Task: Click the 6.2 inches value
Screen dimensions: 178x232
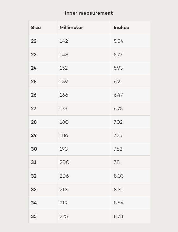Action: (x=117, y=82)
